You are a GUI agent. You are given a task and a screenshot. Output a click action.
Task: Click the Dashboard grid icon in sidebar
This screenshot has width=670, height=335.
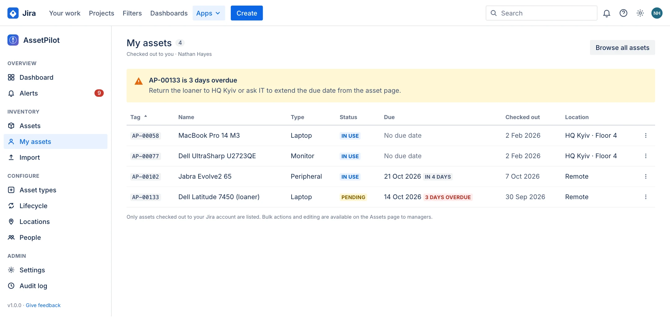tap(11, 77)
